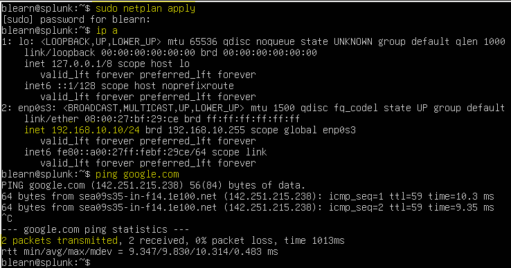The width and height of the screenshot is (511, 268).
Task: Click the '^C' interrupt marker
Action: [6, 218]
